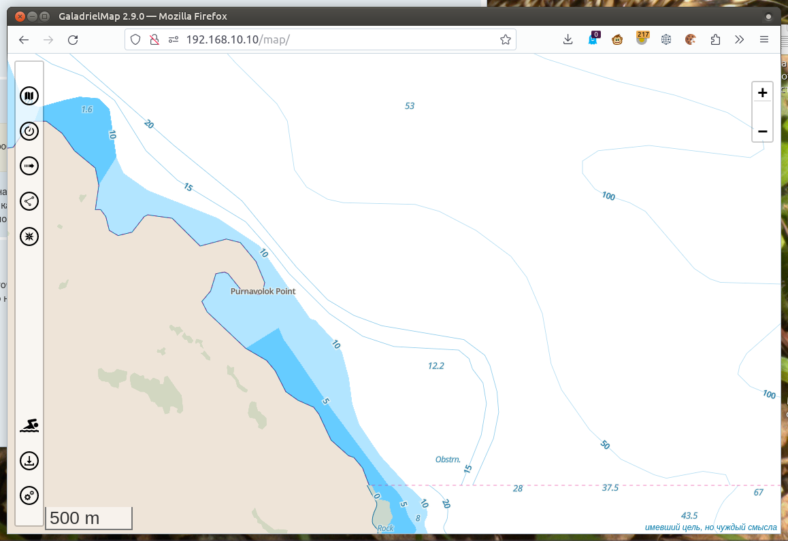Open the routes and measure panel
The width and height of the screenshot is (788, 541).
pyautogui.click(x=29, y=201)
